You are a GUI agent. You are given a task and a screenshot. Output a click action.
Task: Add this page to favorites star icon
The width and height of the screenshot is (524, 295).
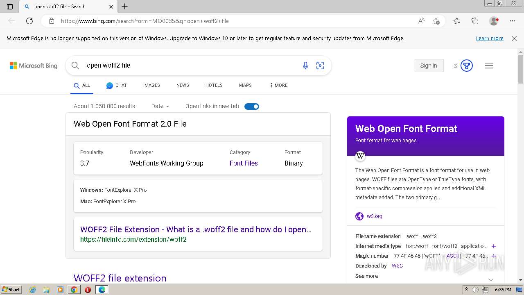click(436, 21)
